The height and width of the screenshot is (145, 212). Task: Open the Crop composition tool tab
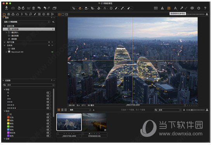coord(26,14)
